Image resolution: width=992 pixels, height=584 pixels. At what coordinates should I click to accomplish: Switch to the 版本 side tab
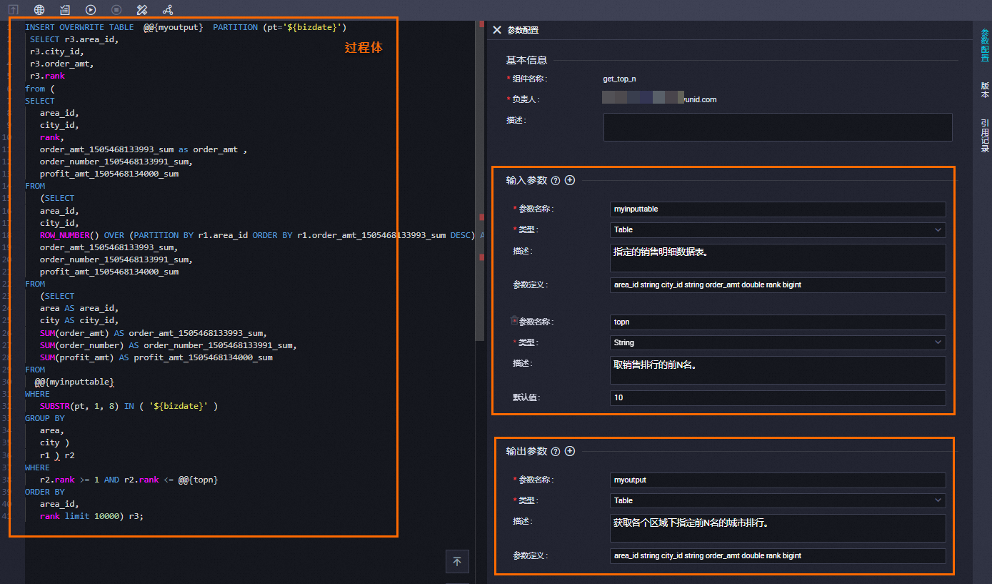(985, 89)
